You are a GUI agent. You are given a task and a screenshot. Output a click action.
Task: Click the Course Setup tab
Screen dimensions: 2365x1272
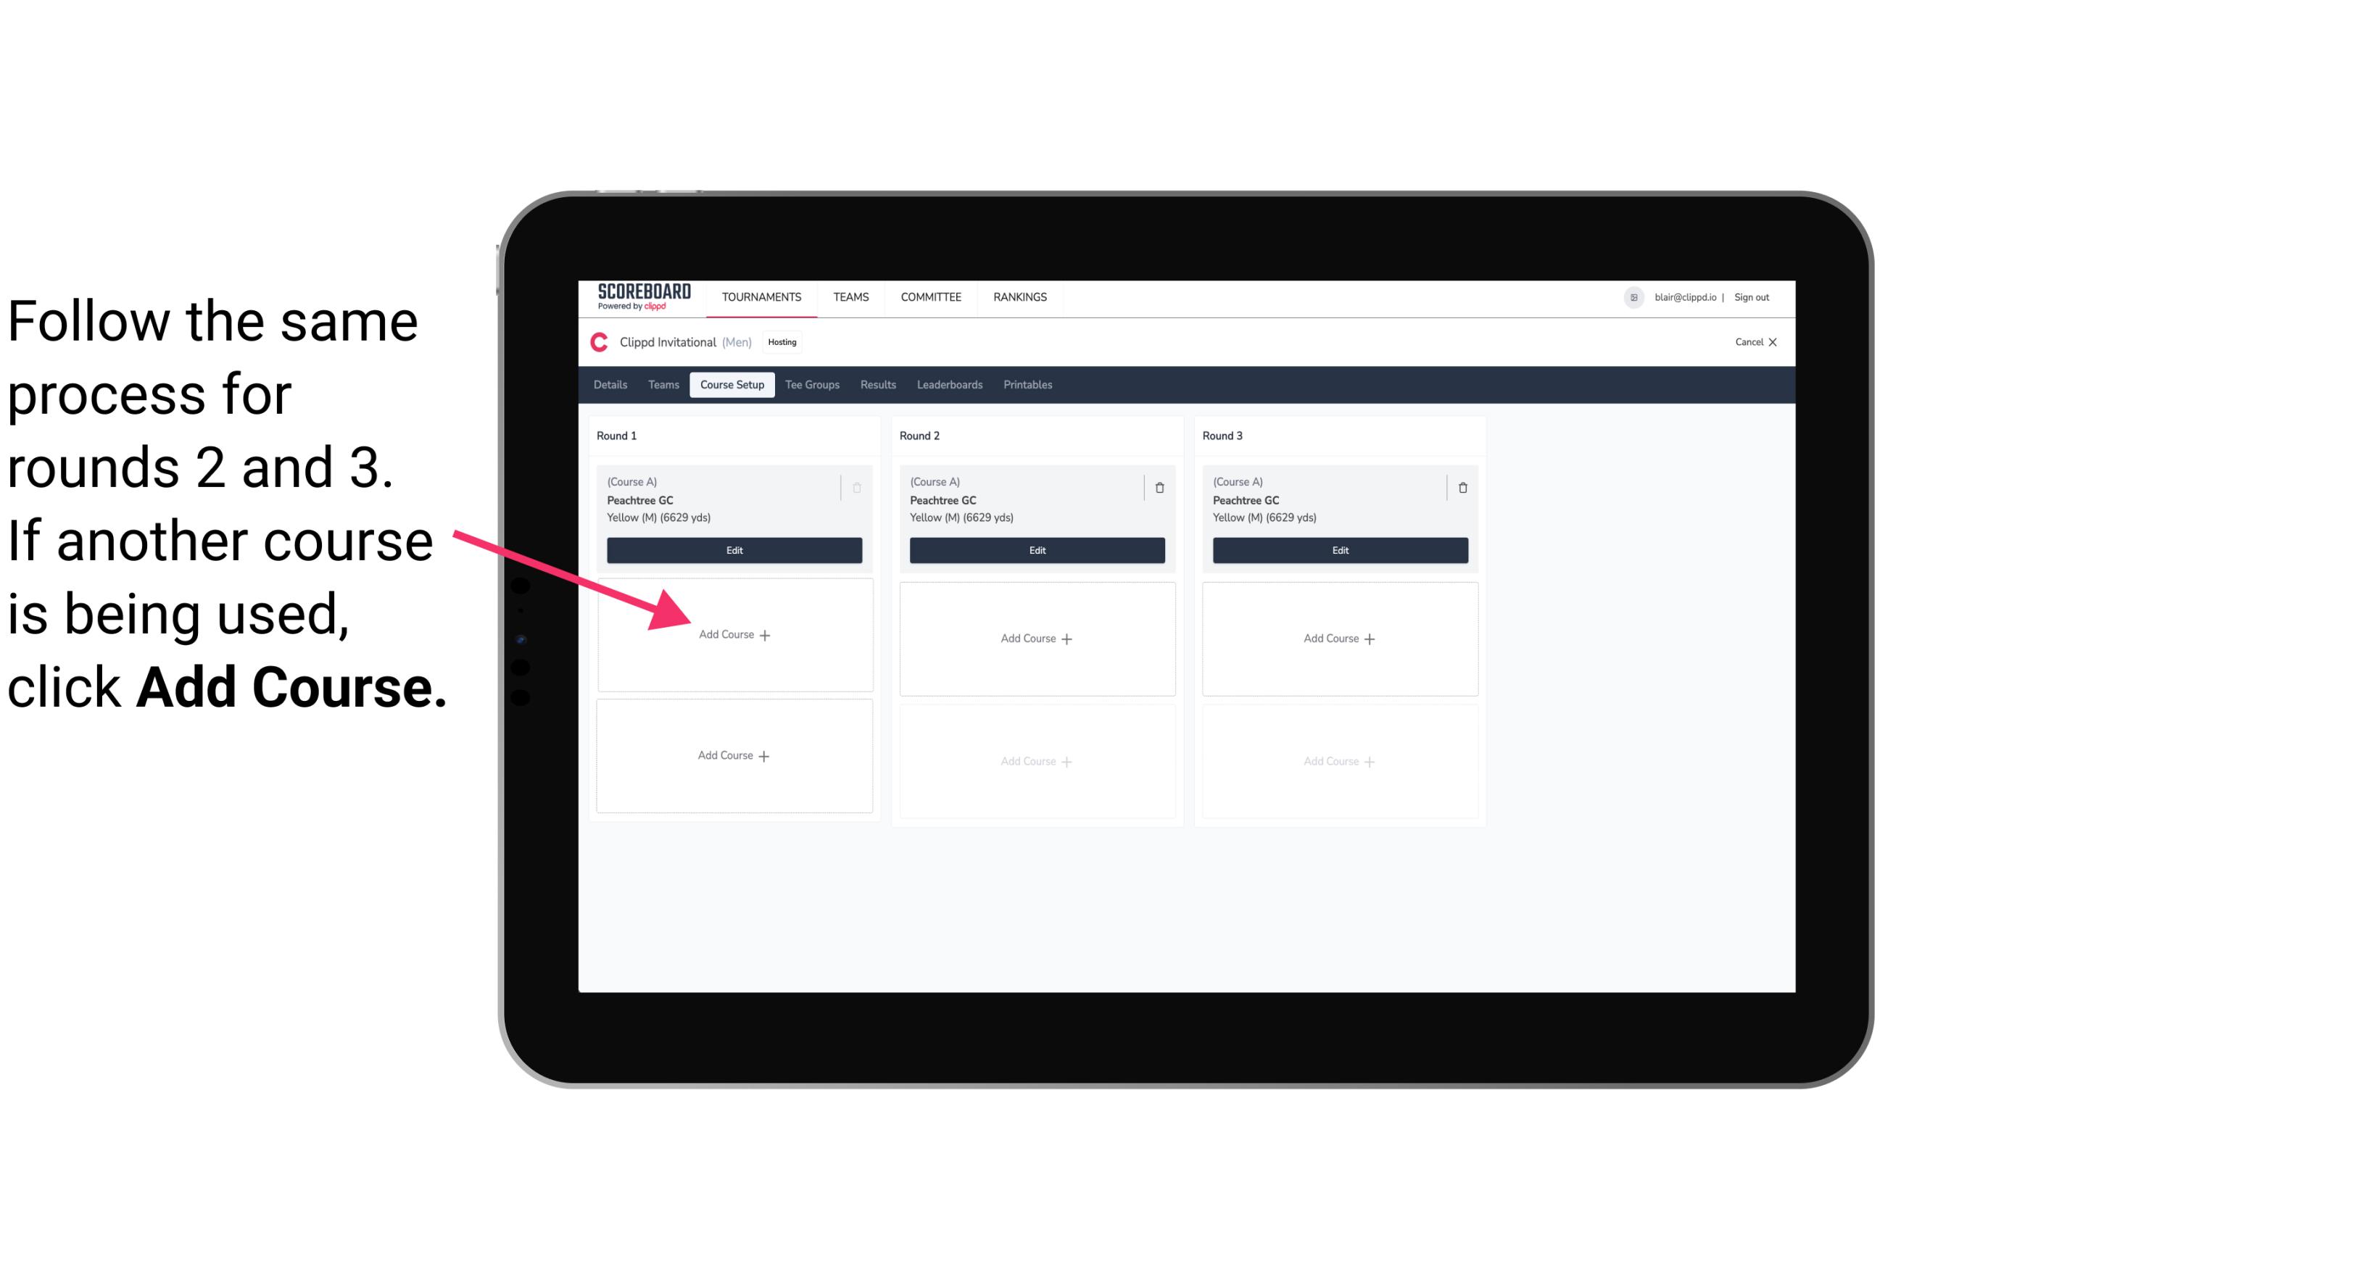pos(733,384)
